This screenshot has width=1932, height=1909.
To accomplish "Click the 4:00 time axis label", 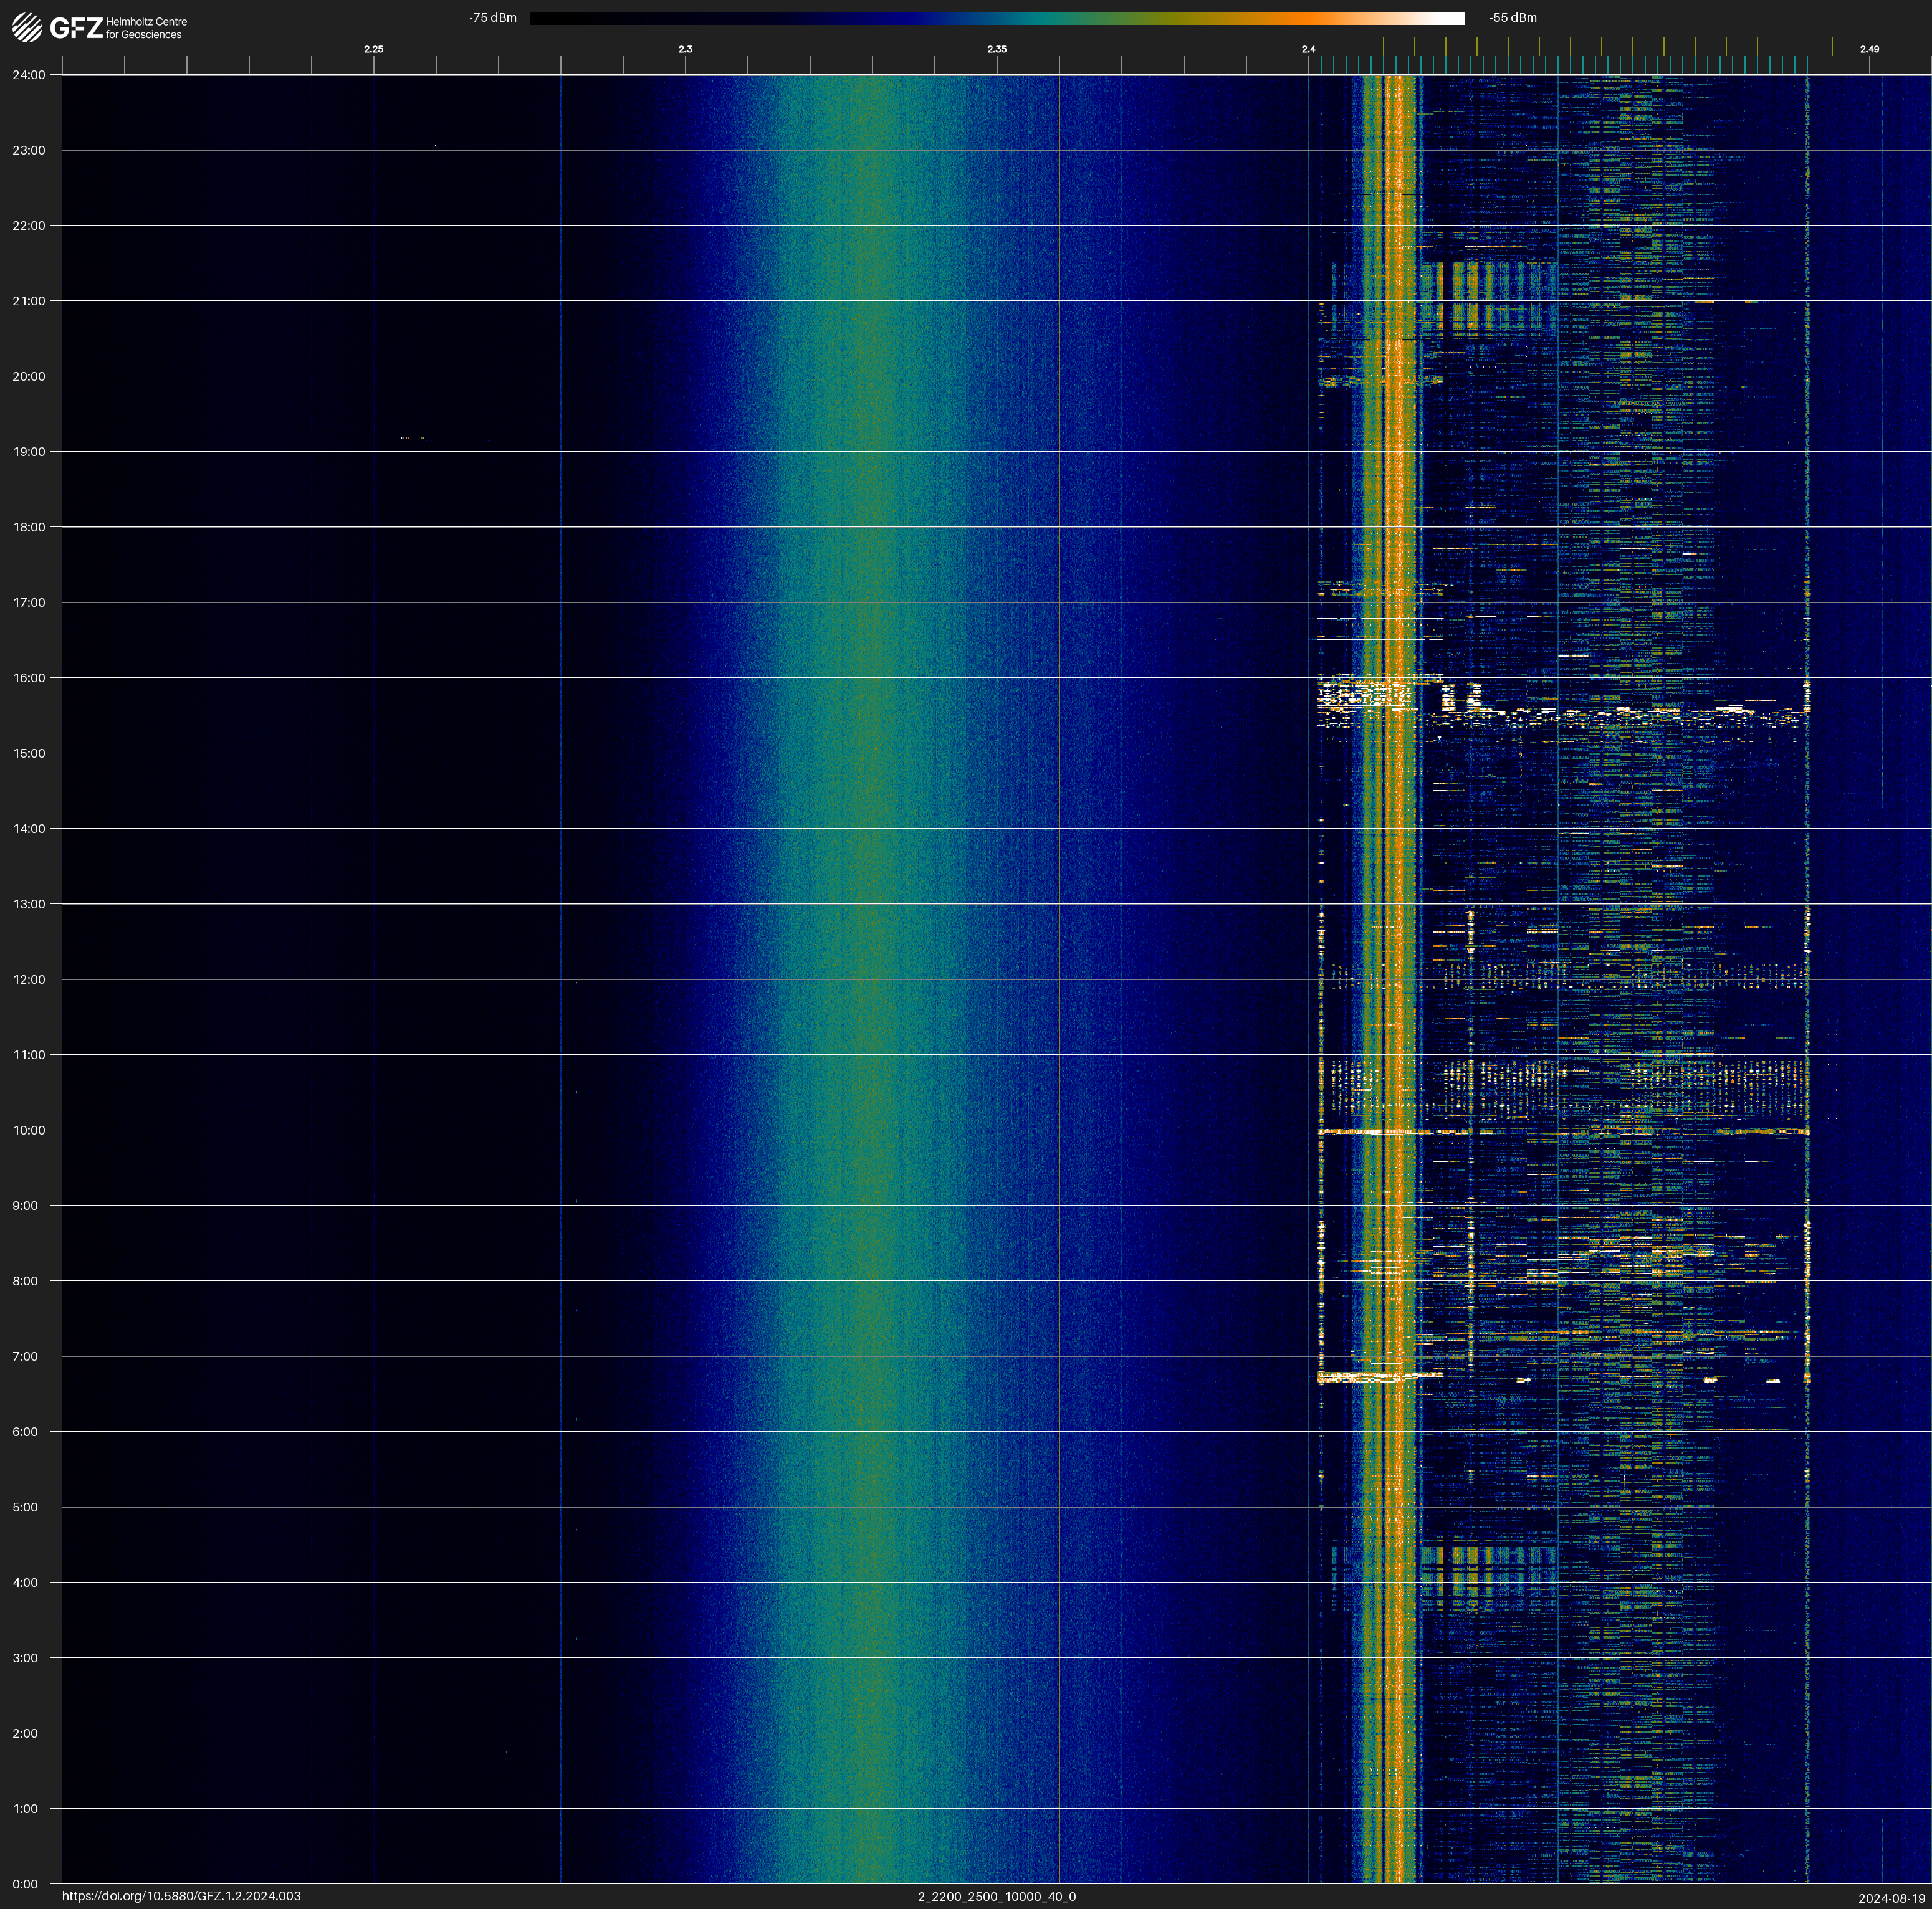I will tap(26, 1582).
